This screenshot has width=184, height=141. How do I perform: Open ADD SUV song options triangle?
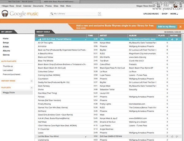point(86,39)
